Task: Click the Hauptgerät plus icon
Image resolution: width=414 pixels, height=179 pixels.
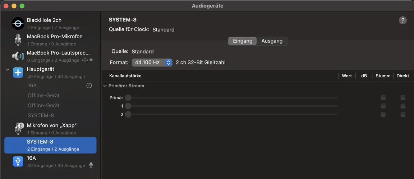Action: pyautogui.click(x=18, y=73)
